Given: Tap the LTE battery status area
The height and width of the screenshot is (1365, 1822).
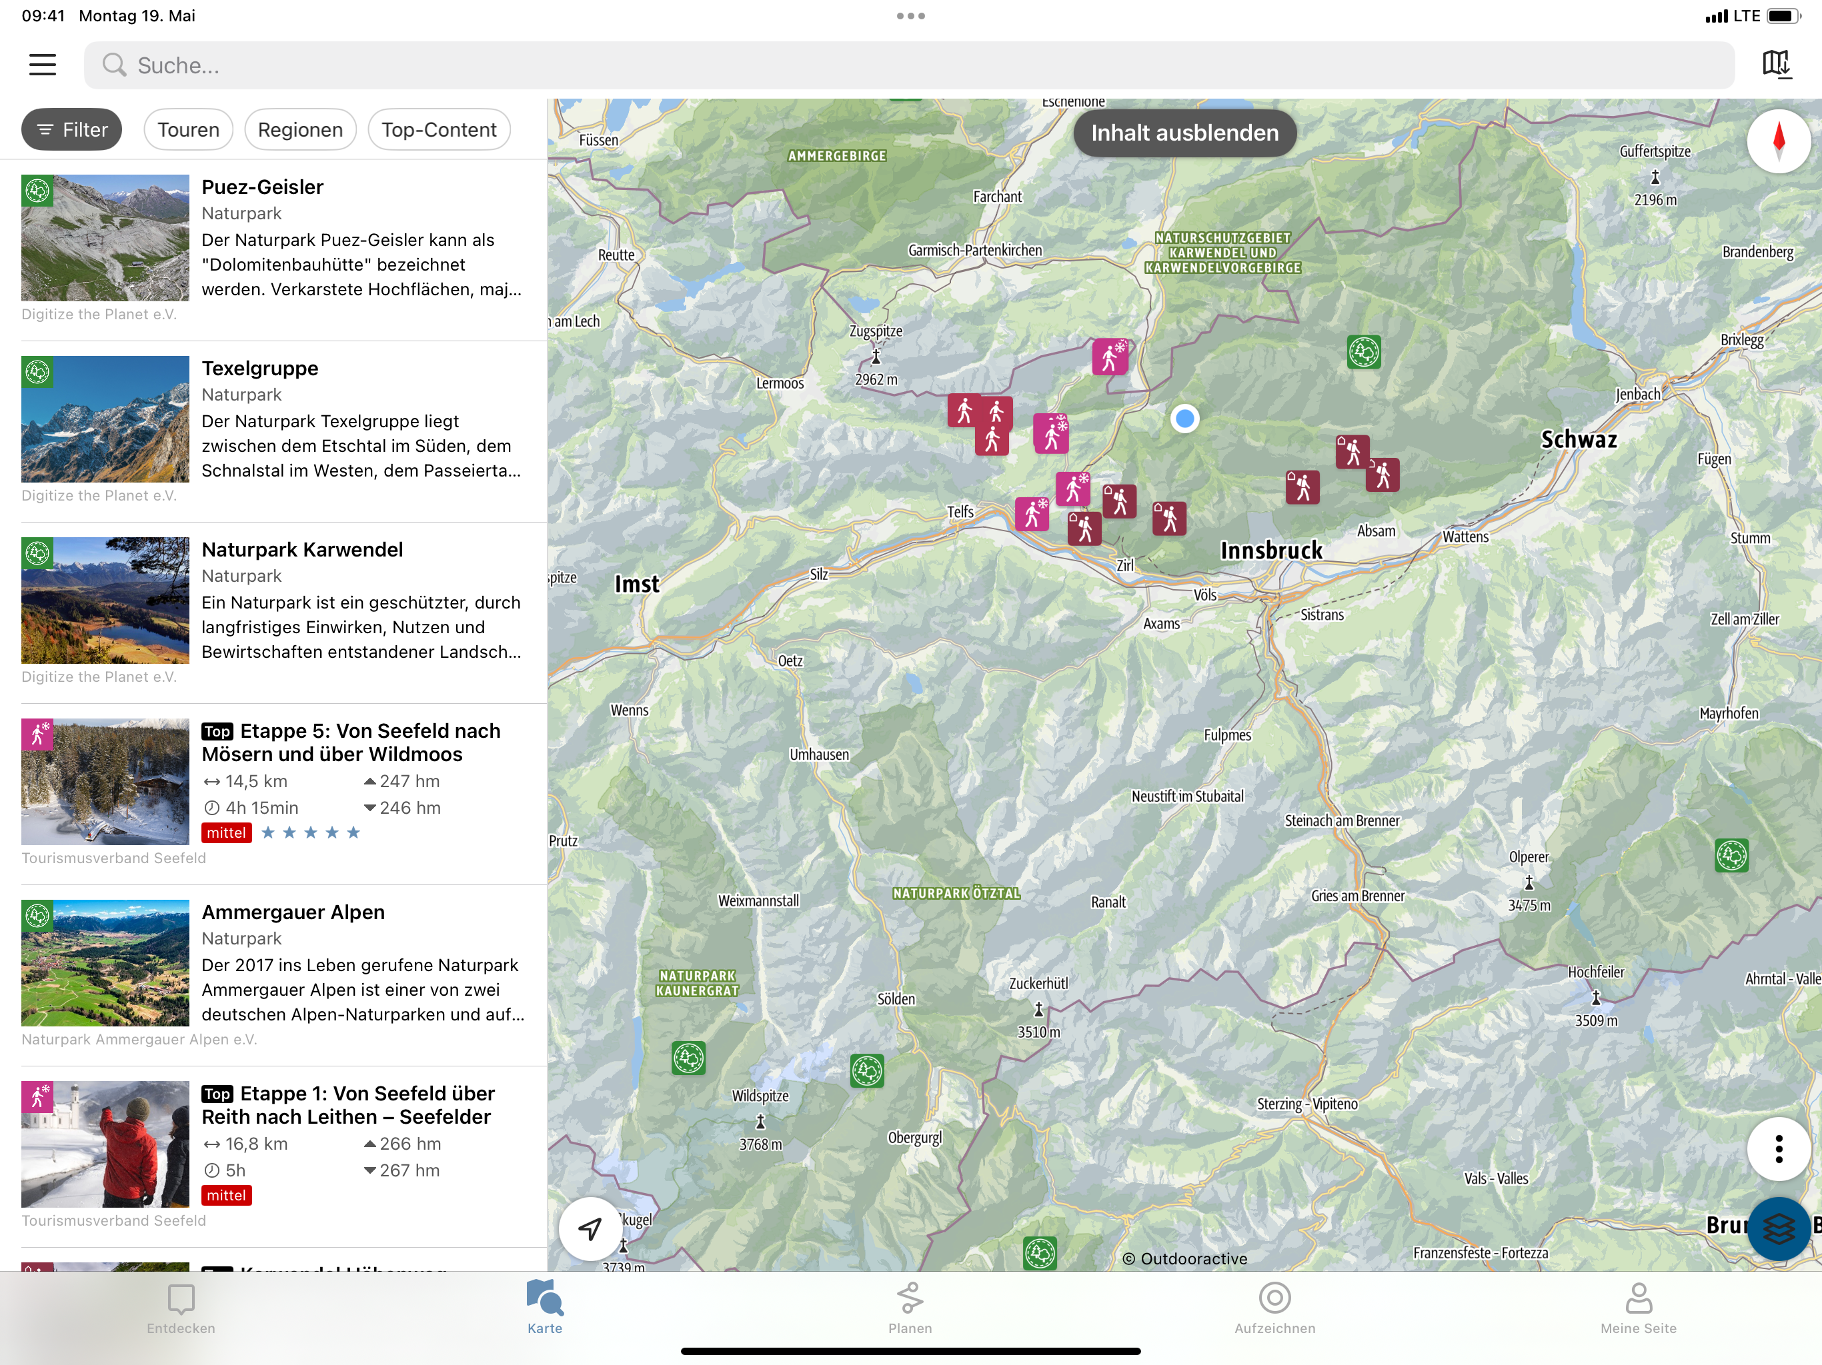Looking at the screenshot, I should click(1753, 15).
